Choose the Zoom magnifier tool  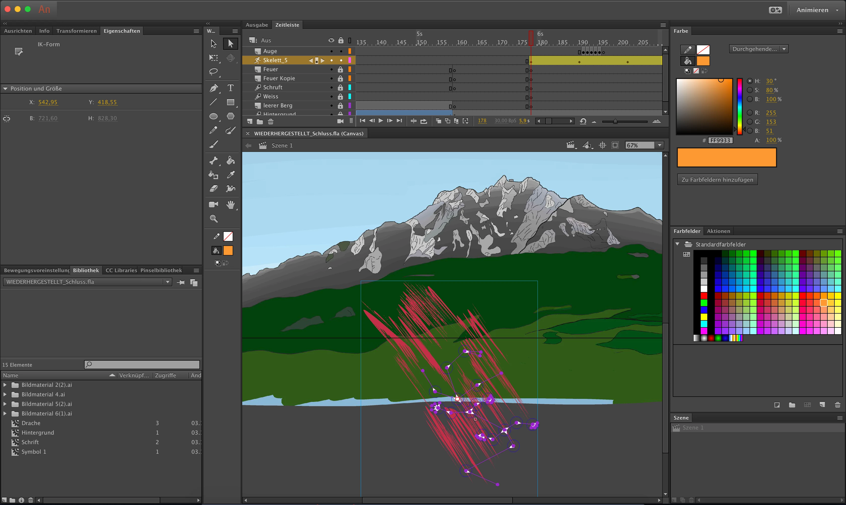[214, 219]
